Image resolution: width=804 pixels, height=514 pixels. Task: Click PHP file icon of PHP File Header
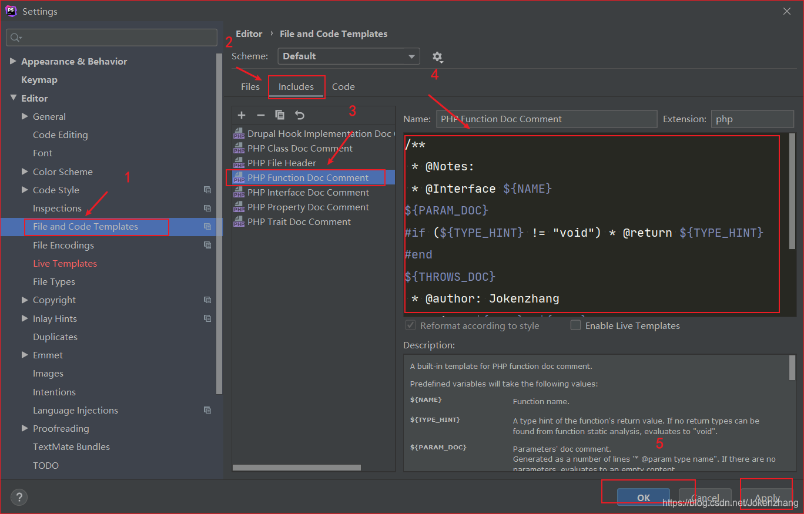pyautogui.click(x=239, y=163)
